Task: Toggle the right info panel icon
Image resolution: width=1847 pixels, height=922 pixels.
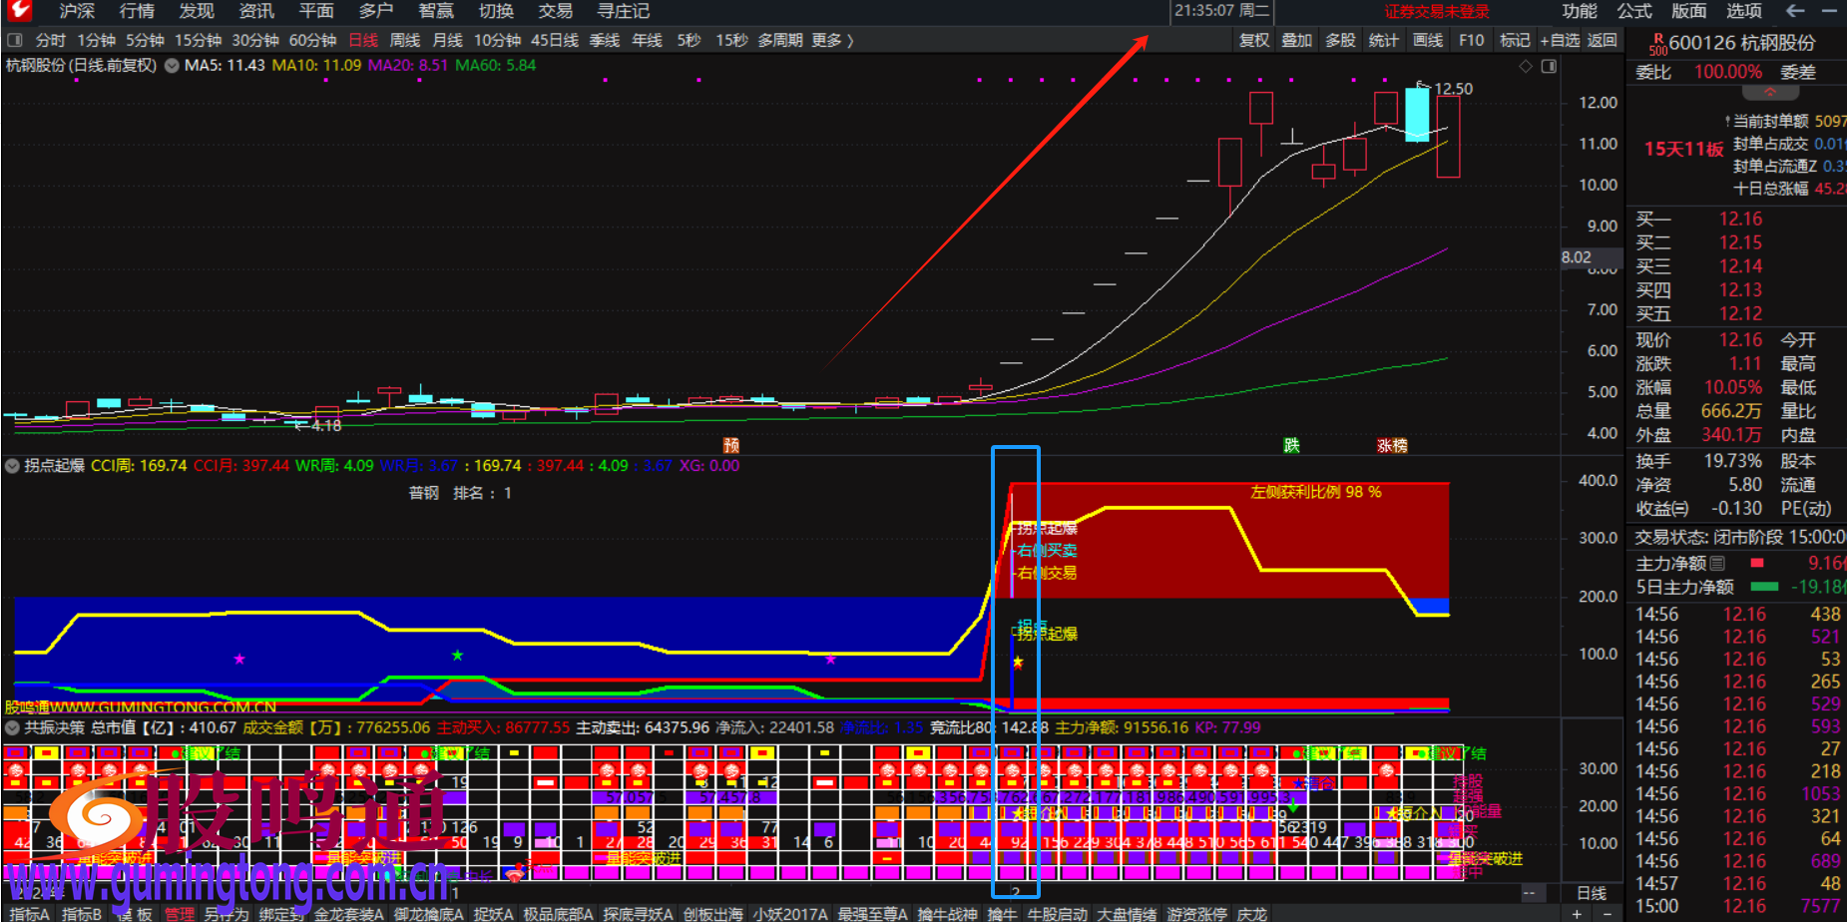Action: [1549, 66]
